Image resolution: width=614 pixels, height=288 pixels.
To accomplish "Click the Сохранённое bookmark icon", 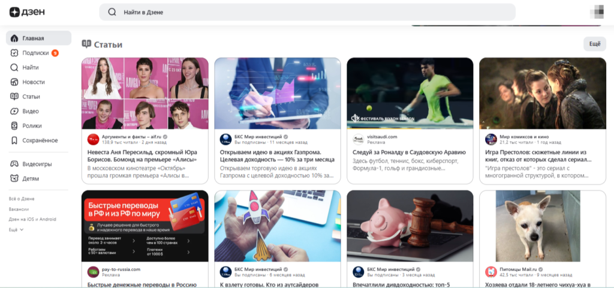I will pyautogui.click(x=14, y=140).
